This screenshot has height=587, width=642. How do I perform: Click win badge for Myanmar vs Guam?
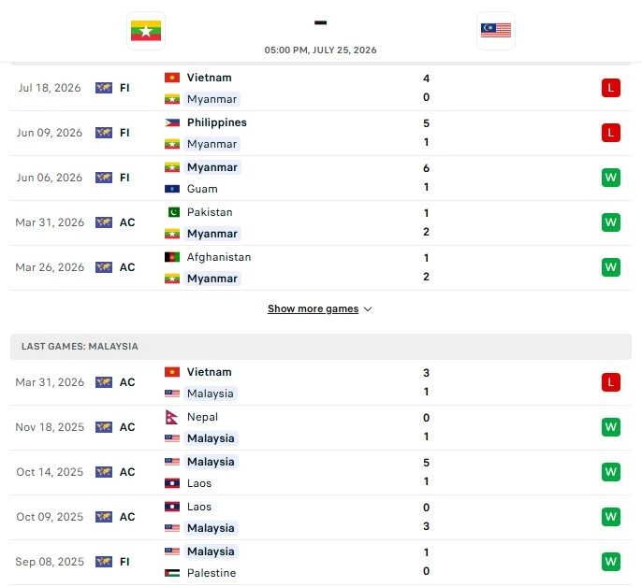click(610, 178)
